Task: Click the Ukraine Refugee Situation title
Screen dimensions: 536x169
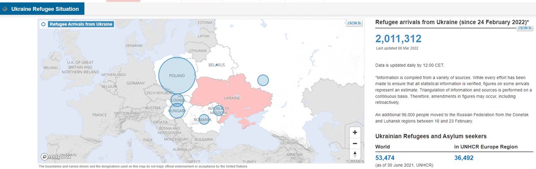Action: tap(45, 9)
